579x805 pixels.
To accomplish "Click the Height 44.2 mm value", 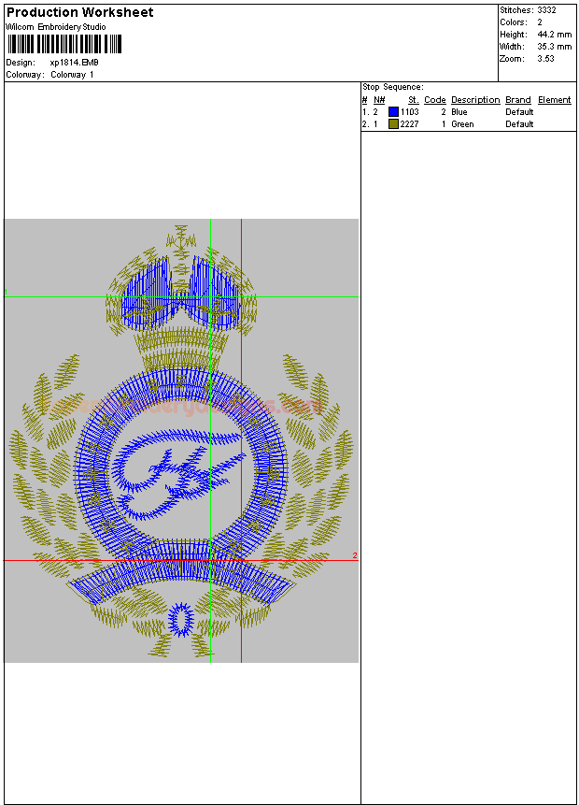I will tap(555, 35).
